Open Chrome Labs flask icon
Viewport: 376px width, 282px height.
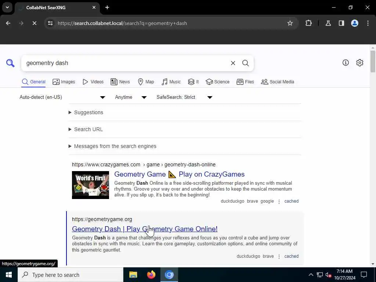[x=328, y=23]
